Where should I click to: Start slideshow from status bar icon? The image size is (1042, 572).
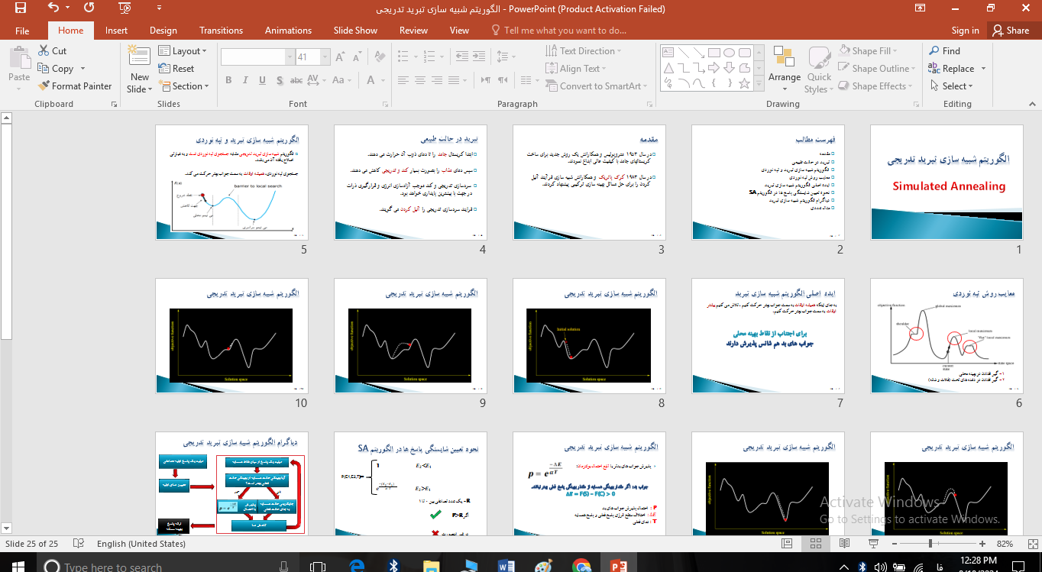coord(872,544)
